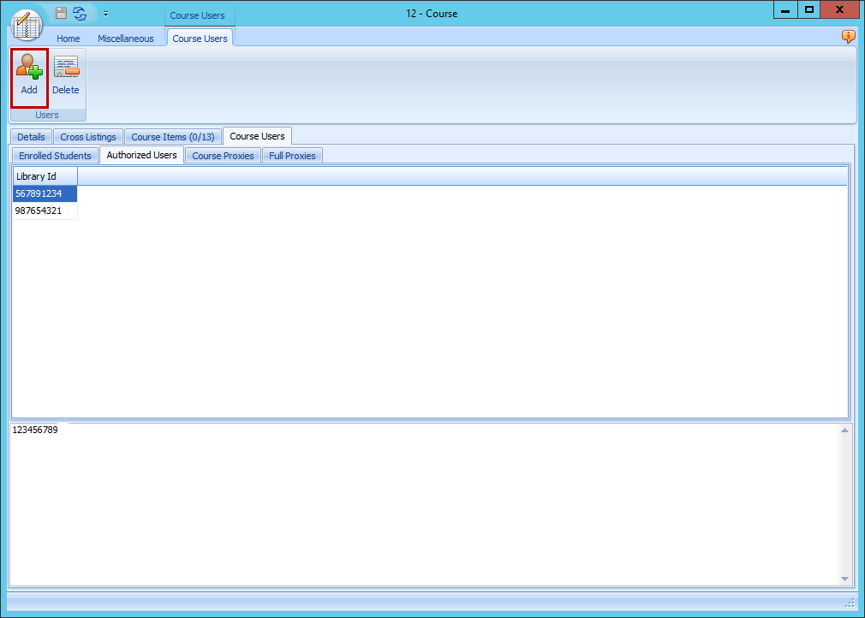Screen dimensions: 865x618
Task: Select the Add user icon
Action: [28, 74]
